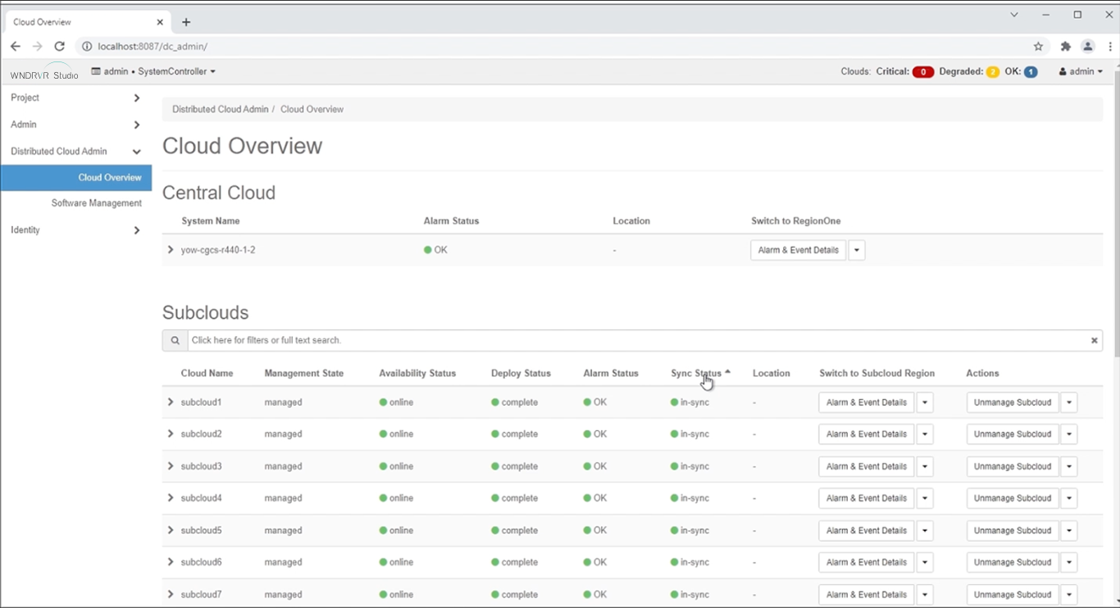Open the tab search chevron in title bar

pos(1014,15)
